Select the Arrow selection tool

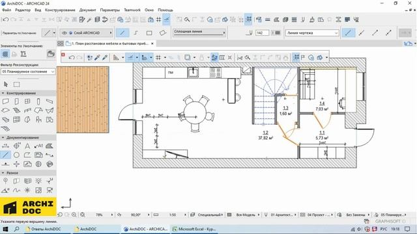(x=6, y=84)
